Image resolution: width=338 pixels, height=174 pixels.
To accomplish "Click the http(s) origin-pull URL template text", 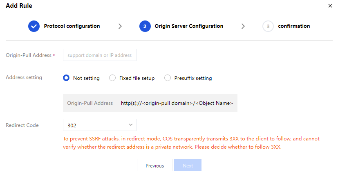I will pos(177,103).
